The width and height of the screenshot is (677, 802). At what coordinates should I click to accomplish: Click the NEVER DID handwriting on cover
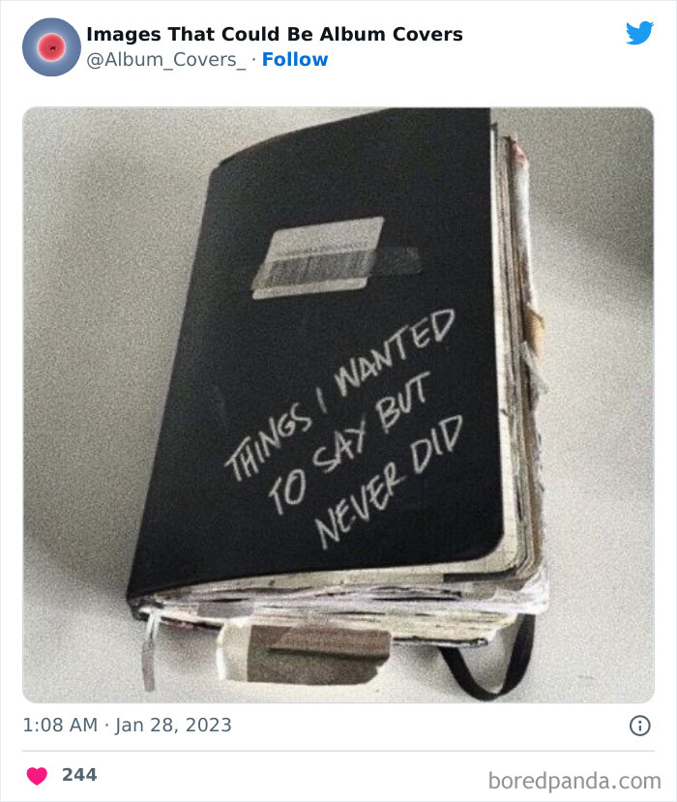390,482
